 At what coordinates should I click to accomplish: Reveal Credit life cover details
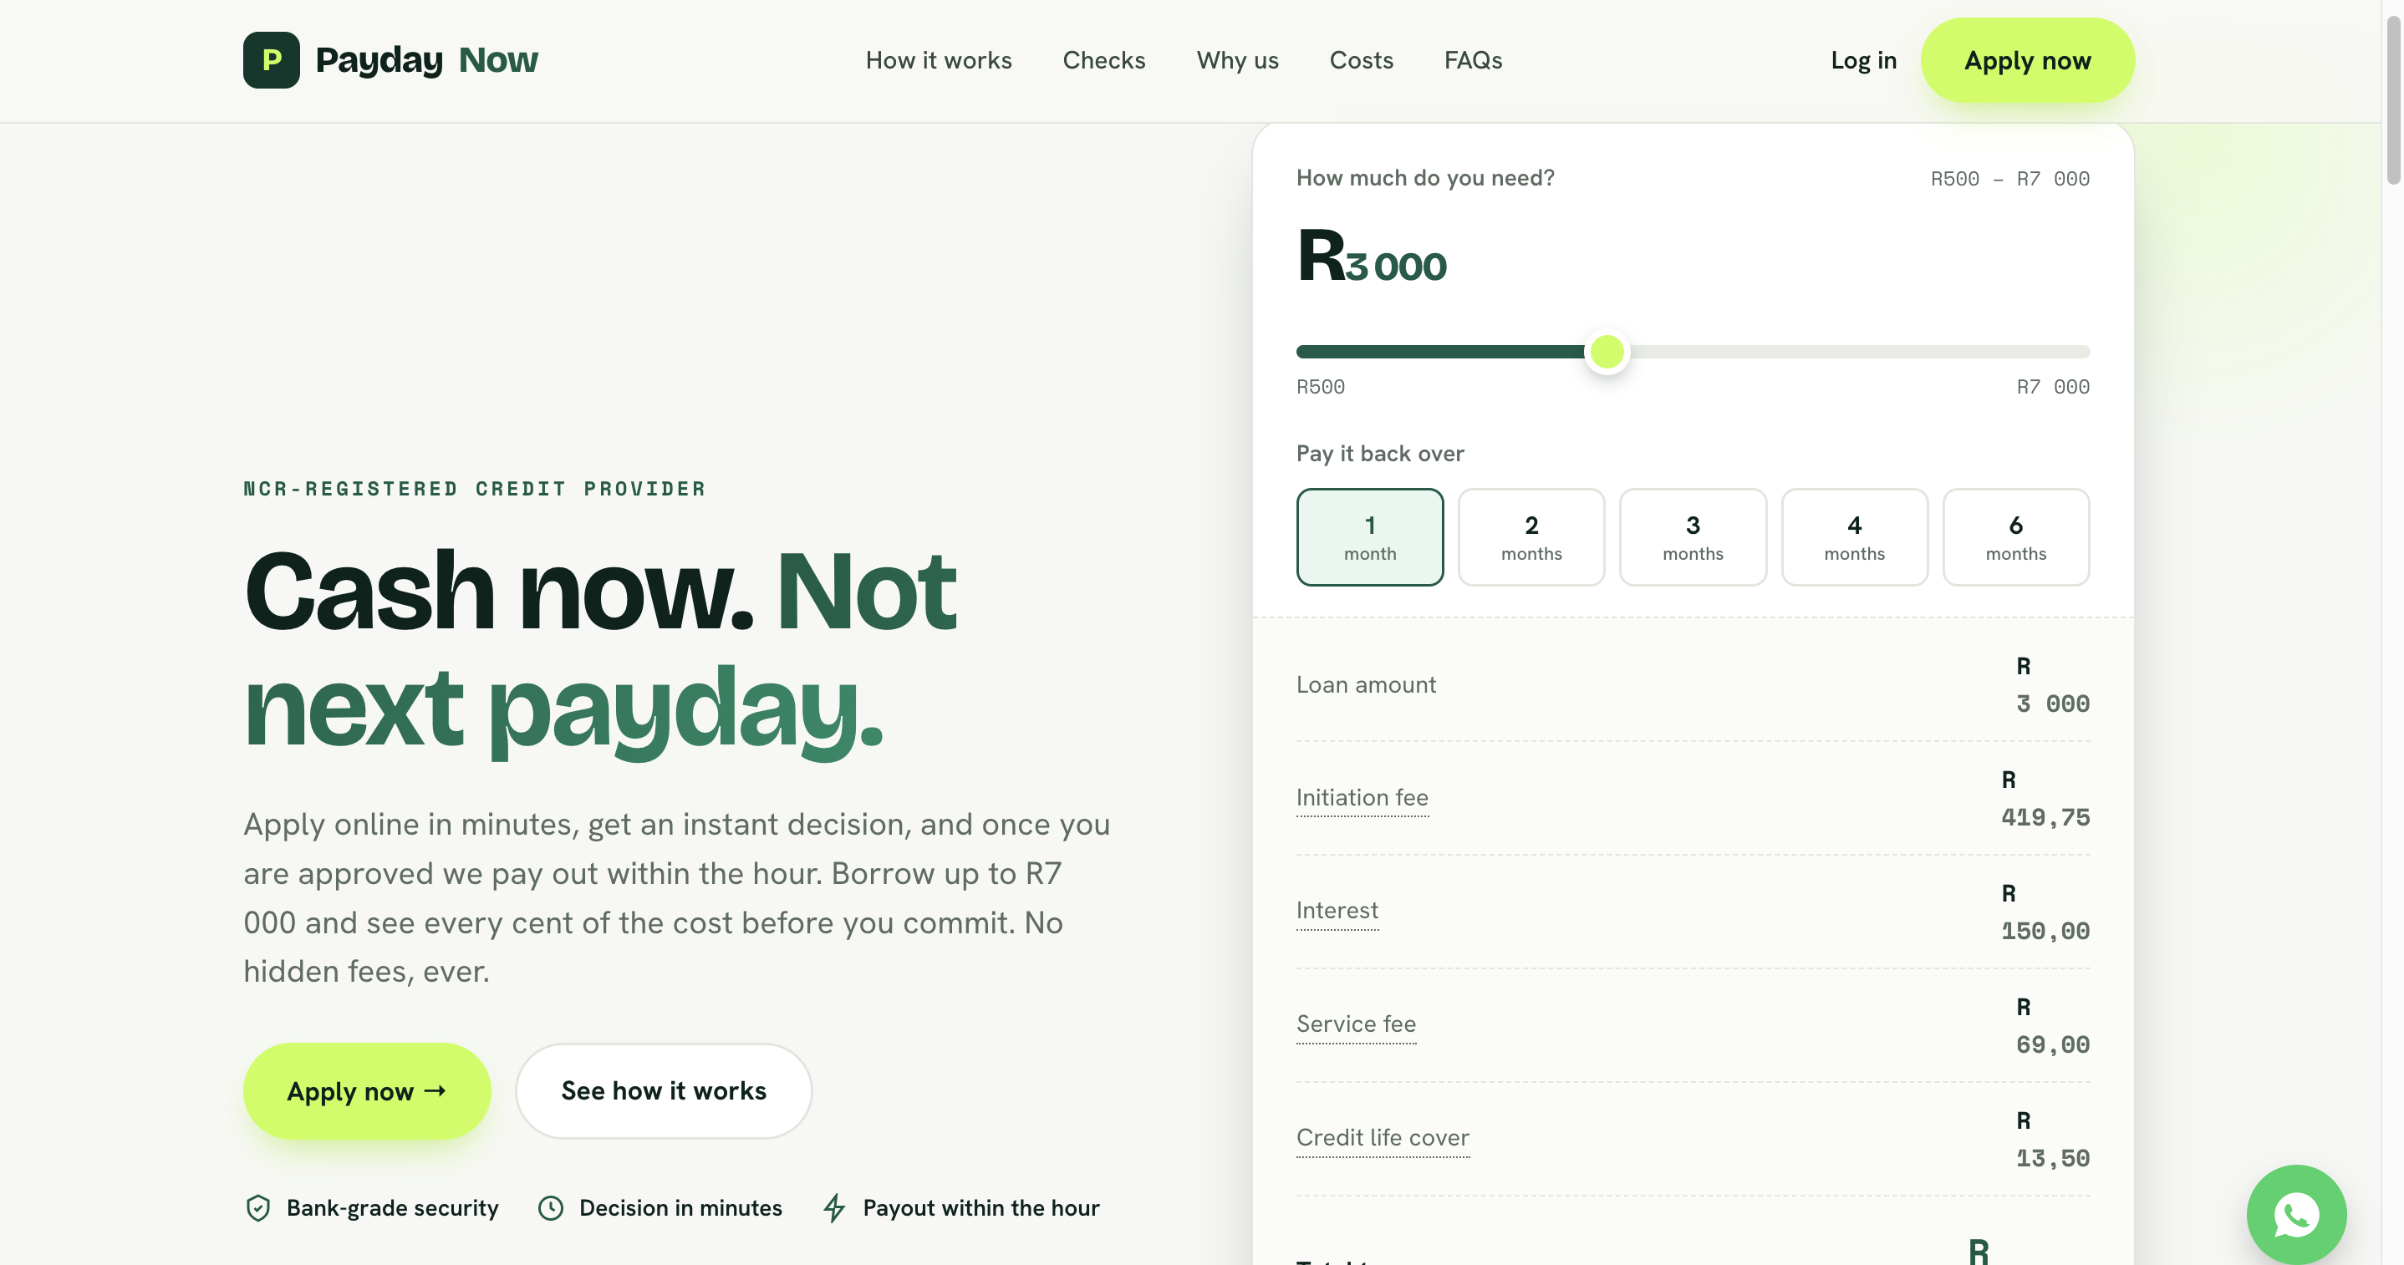click(1382, 1138)
